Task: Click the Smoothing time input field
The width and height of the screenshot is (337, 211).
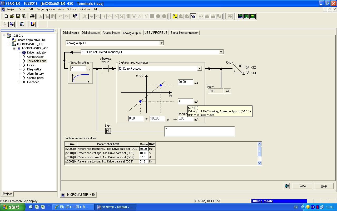Action: [78, 69]
